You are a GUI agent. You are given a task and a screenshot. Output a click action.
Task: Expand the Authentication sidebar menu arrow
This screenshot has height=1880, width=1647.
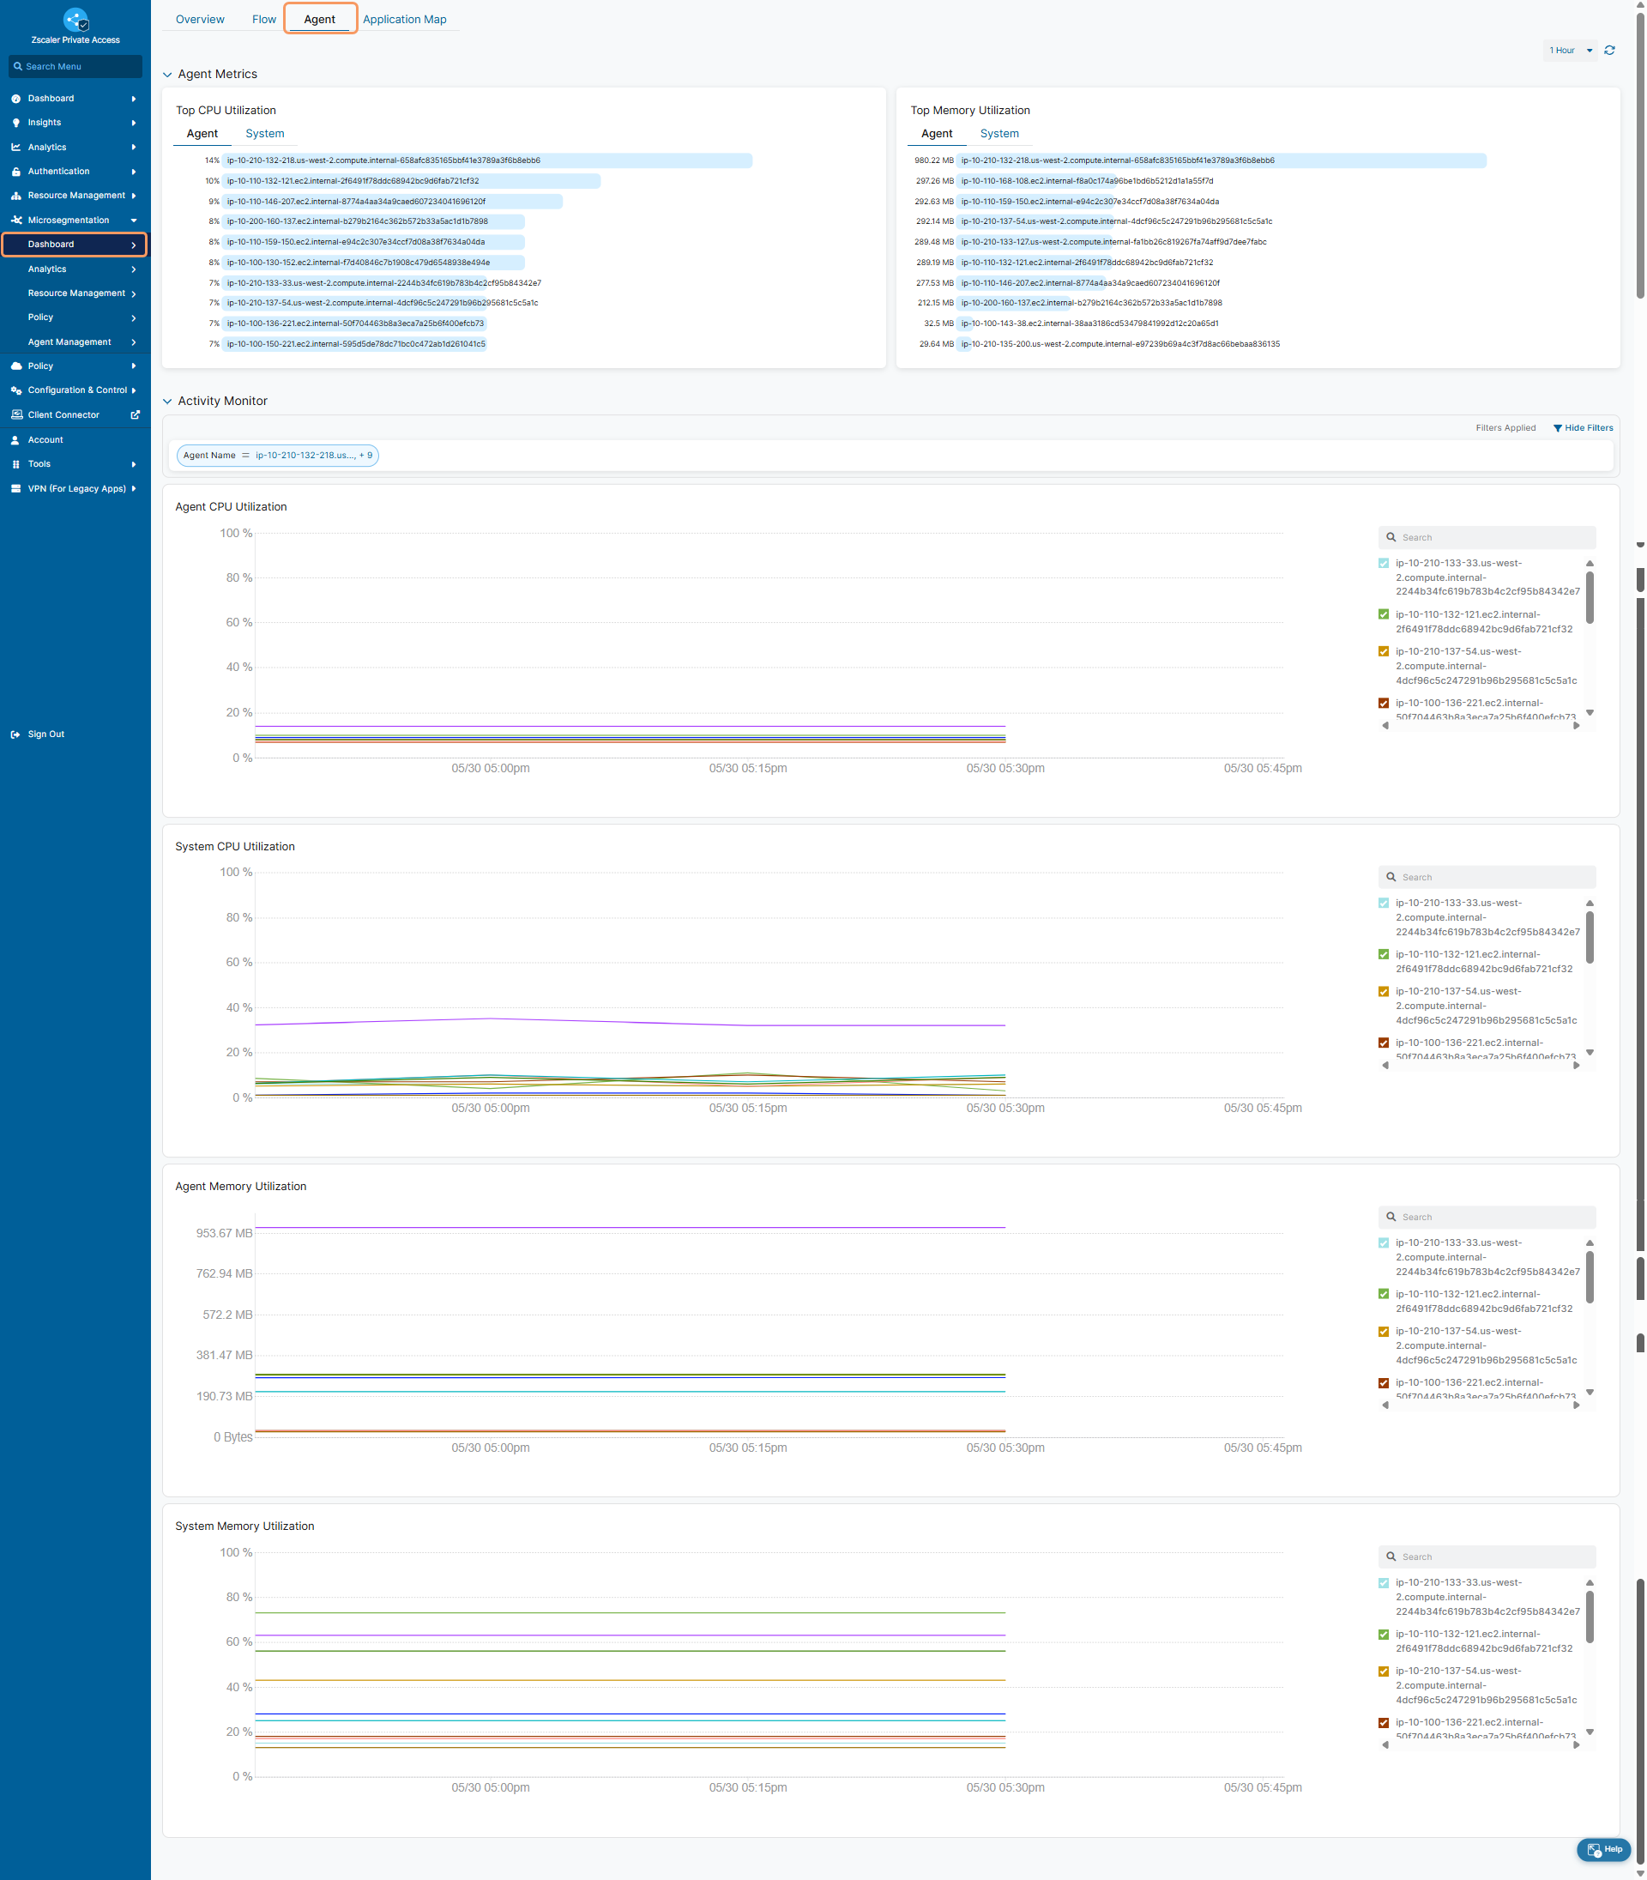point(134,172)
